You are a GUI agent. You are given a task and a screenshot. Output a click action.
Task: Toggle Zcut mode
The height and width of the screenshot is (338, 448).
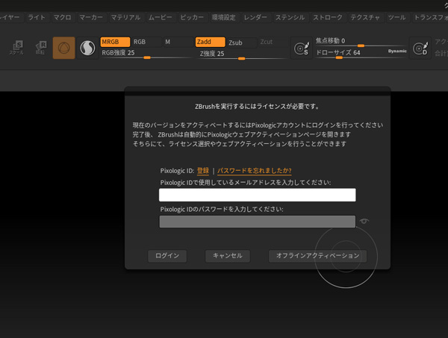(x=273, y=42)
